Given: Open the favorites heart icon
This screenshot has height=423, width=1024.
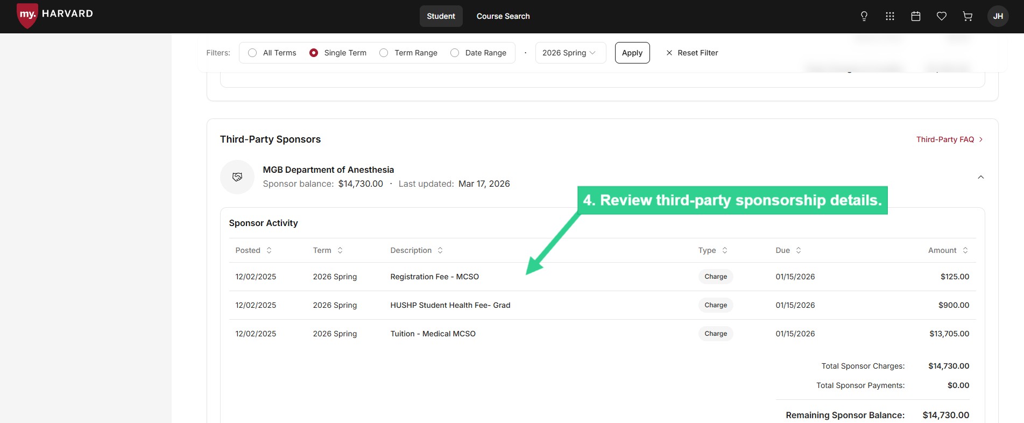Looking at the screenshot, I should [x=942, y=16].
